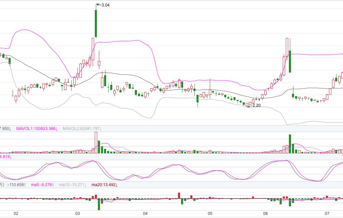Select date label 05 on the time axis
343x218 pixels.
210,214
